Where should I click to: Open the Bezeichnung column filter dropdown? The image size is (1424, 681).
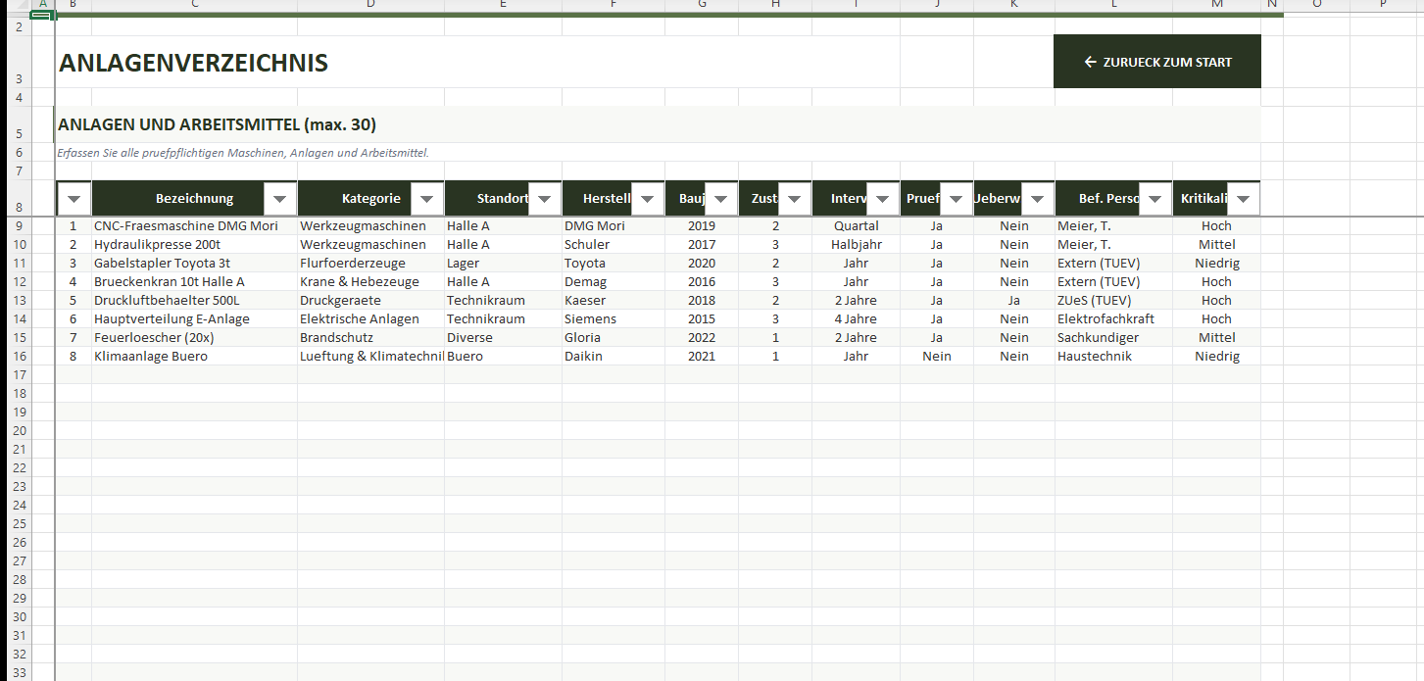point(279,199)
